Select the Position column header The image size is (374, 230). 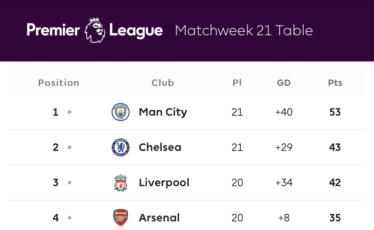pos(59,83)
